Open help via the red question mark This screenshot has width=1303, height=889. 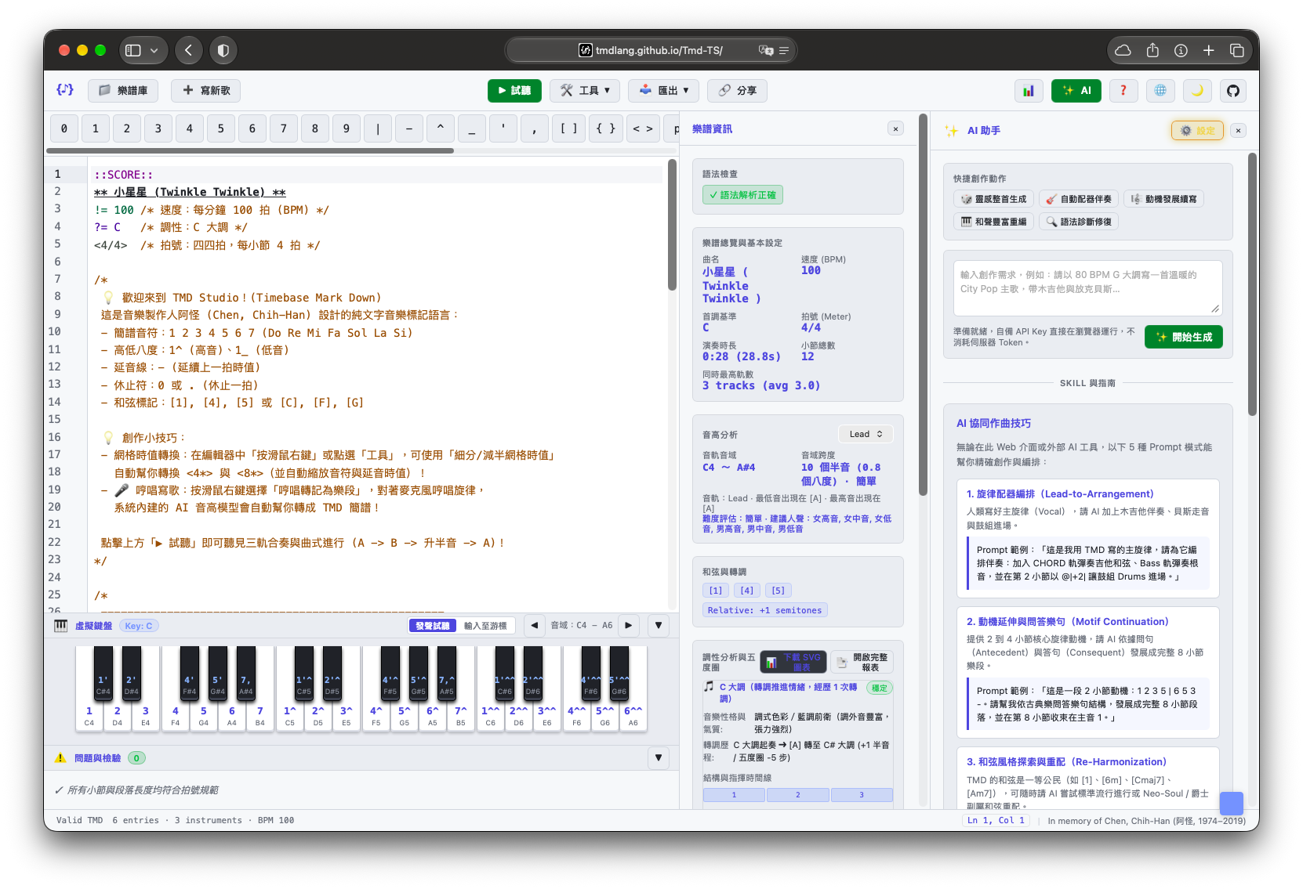click(1123, 91)
